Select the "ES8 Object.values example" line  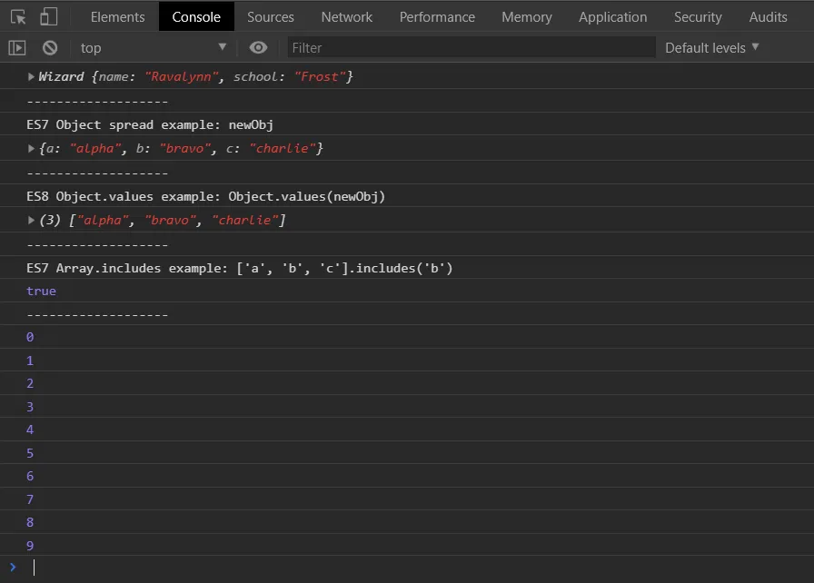(205, 196)
